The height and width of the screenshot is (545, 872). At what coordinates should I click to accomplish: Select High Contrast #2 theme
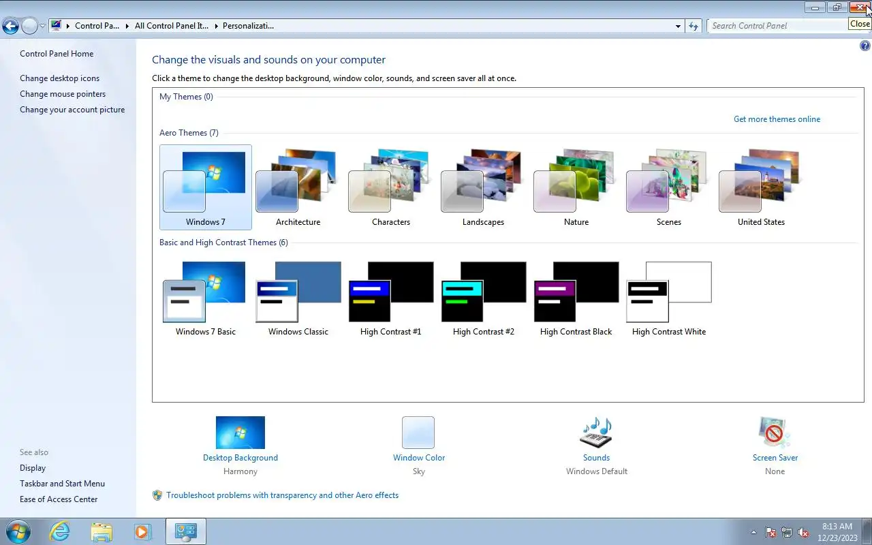[x=483, y=298]
